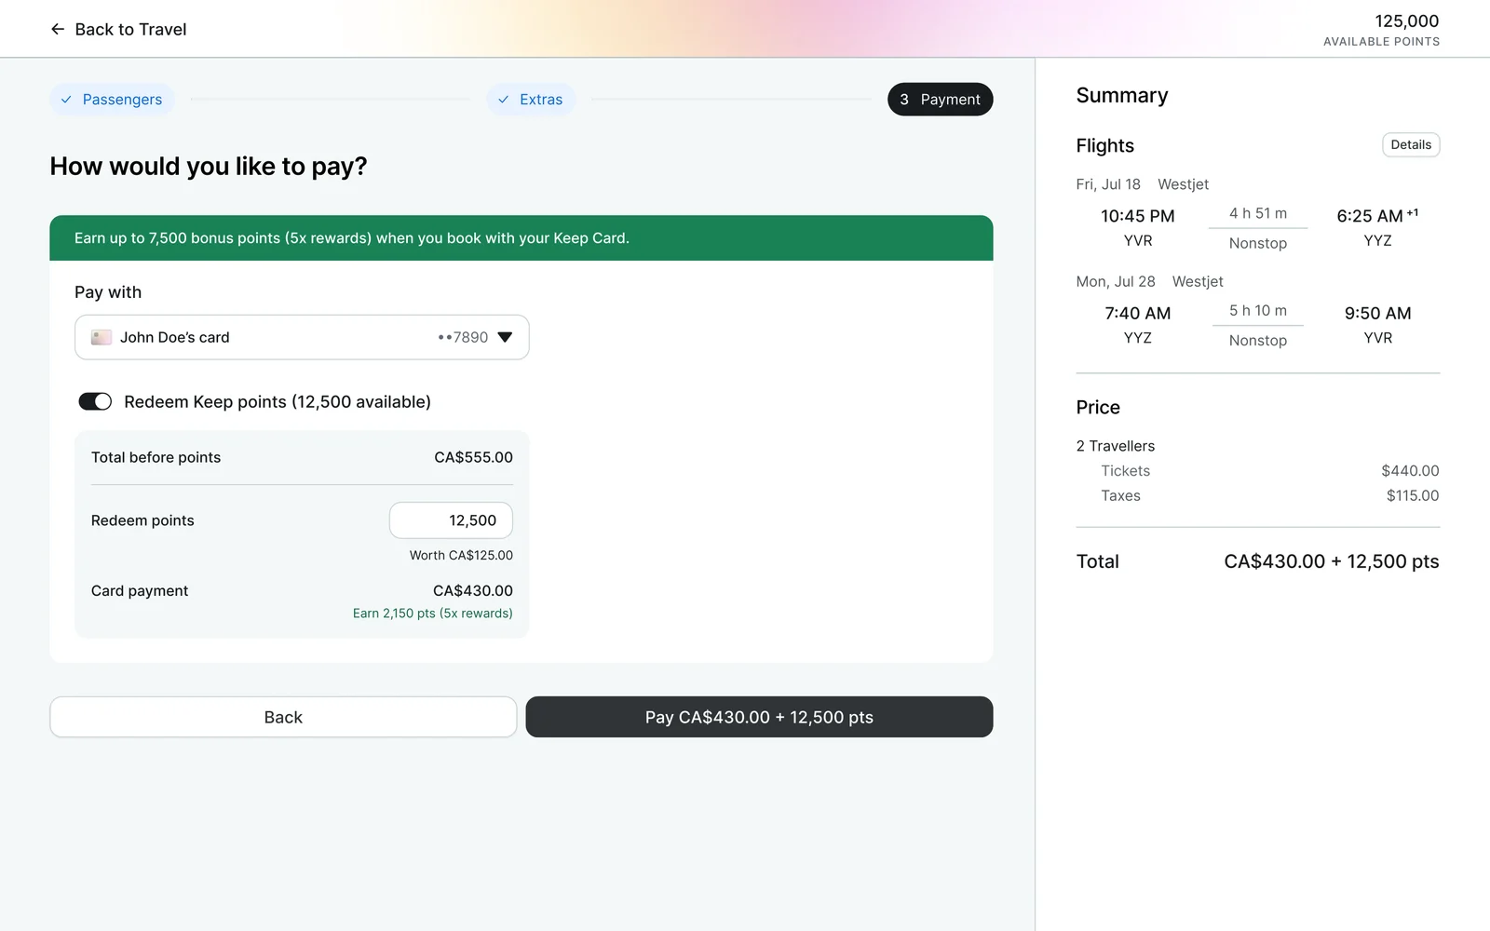The image size is (1490, 931).
Task: Click the checkmark icon in Passengers step
Action: 66,100
